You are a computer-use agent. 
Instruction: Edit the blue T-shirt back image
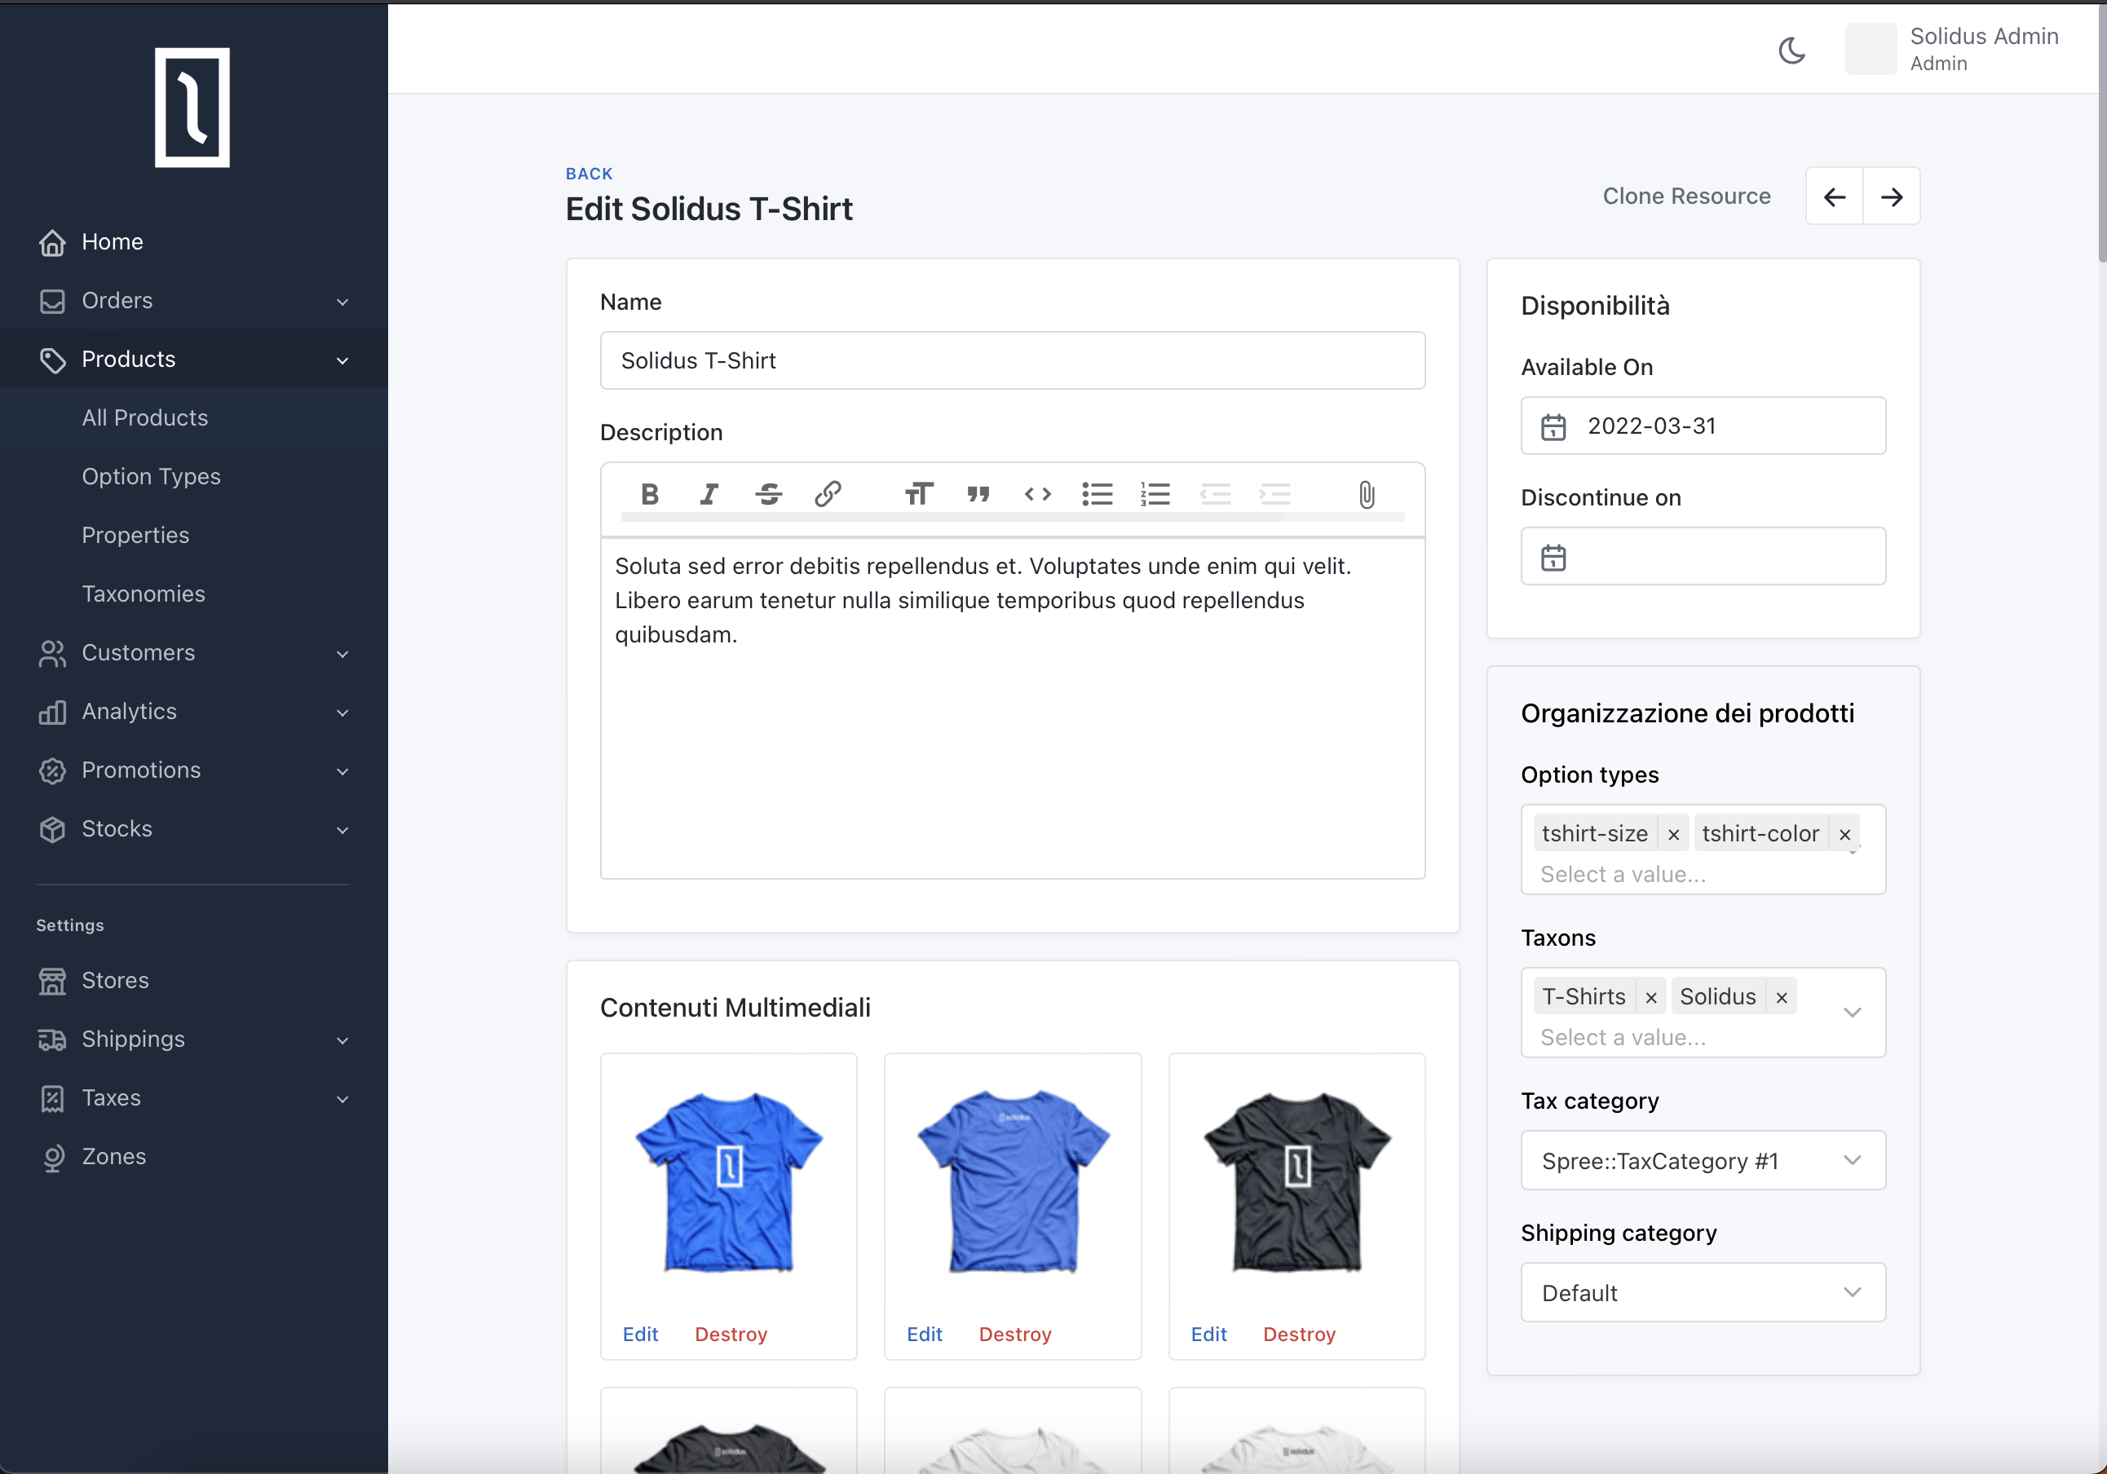click(x=924, y=1335)
